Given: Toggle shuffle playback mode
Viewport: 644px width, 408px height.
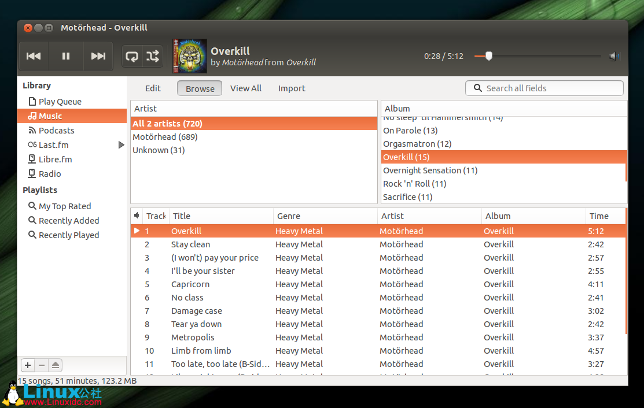Looking at the screenshot, I should 153,56.
